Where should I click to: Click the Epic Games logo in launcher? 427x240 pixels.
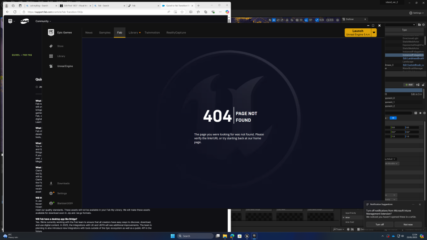[x=51, y=32]
